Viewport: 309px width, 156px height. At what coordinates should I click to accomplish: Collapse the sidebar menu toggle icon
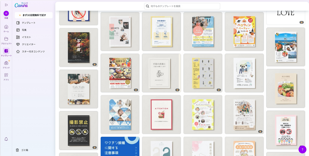(6, 5)
